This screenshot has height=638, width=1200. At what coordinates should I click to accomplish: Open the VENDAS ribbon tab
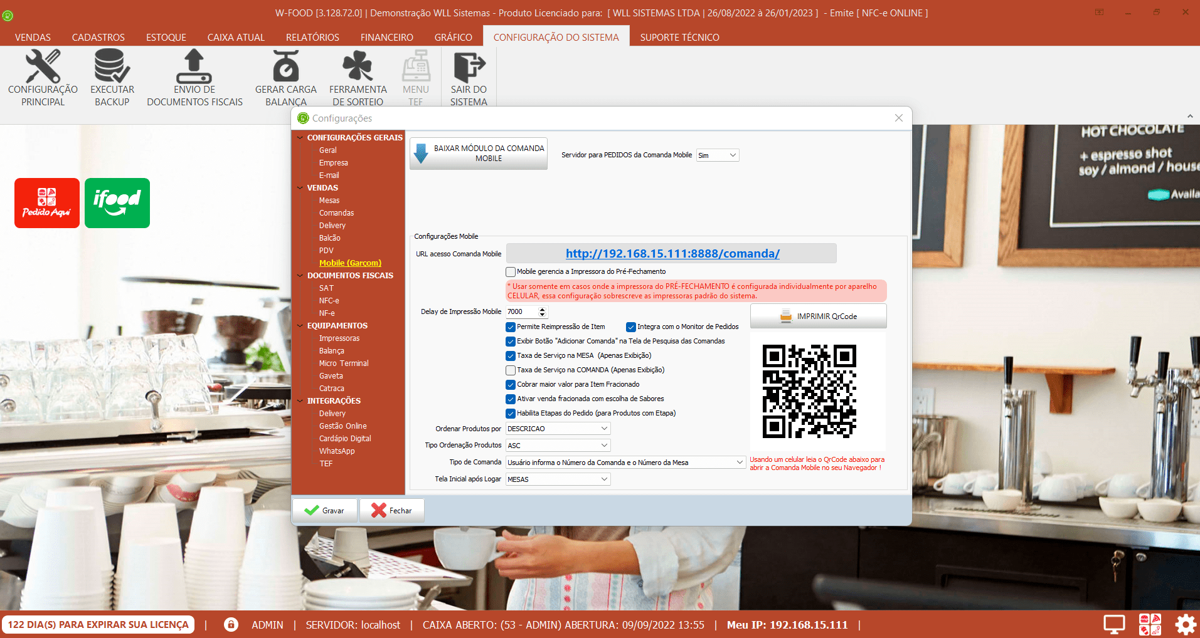coord(33,38)
